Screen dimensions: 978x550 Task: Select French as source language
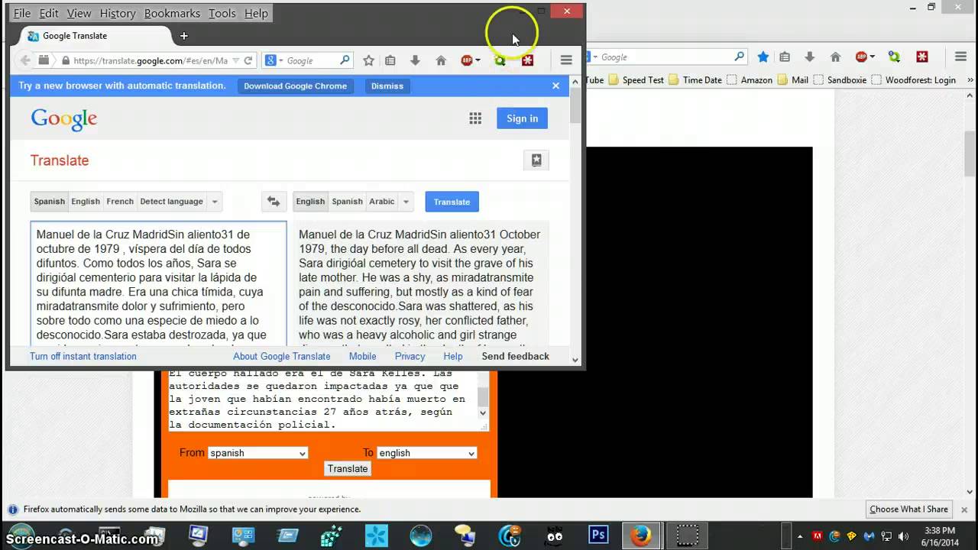(120, 202)
